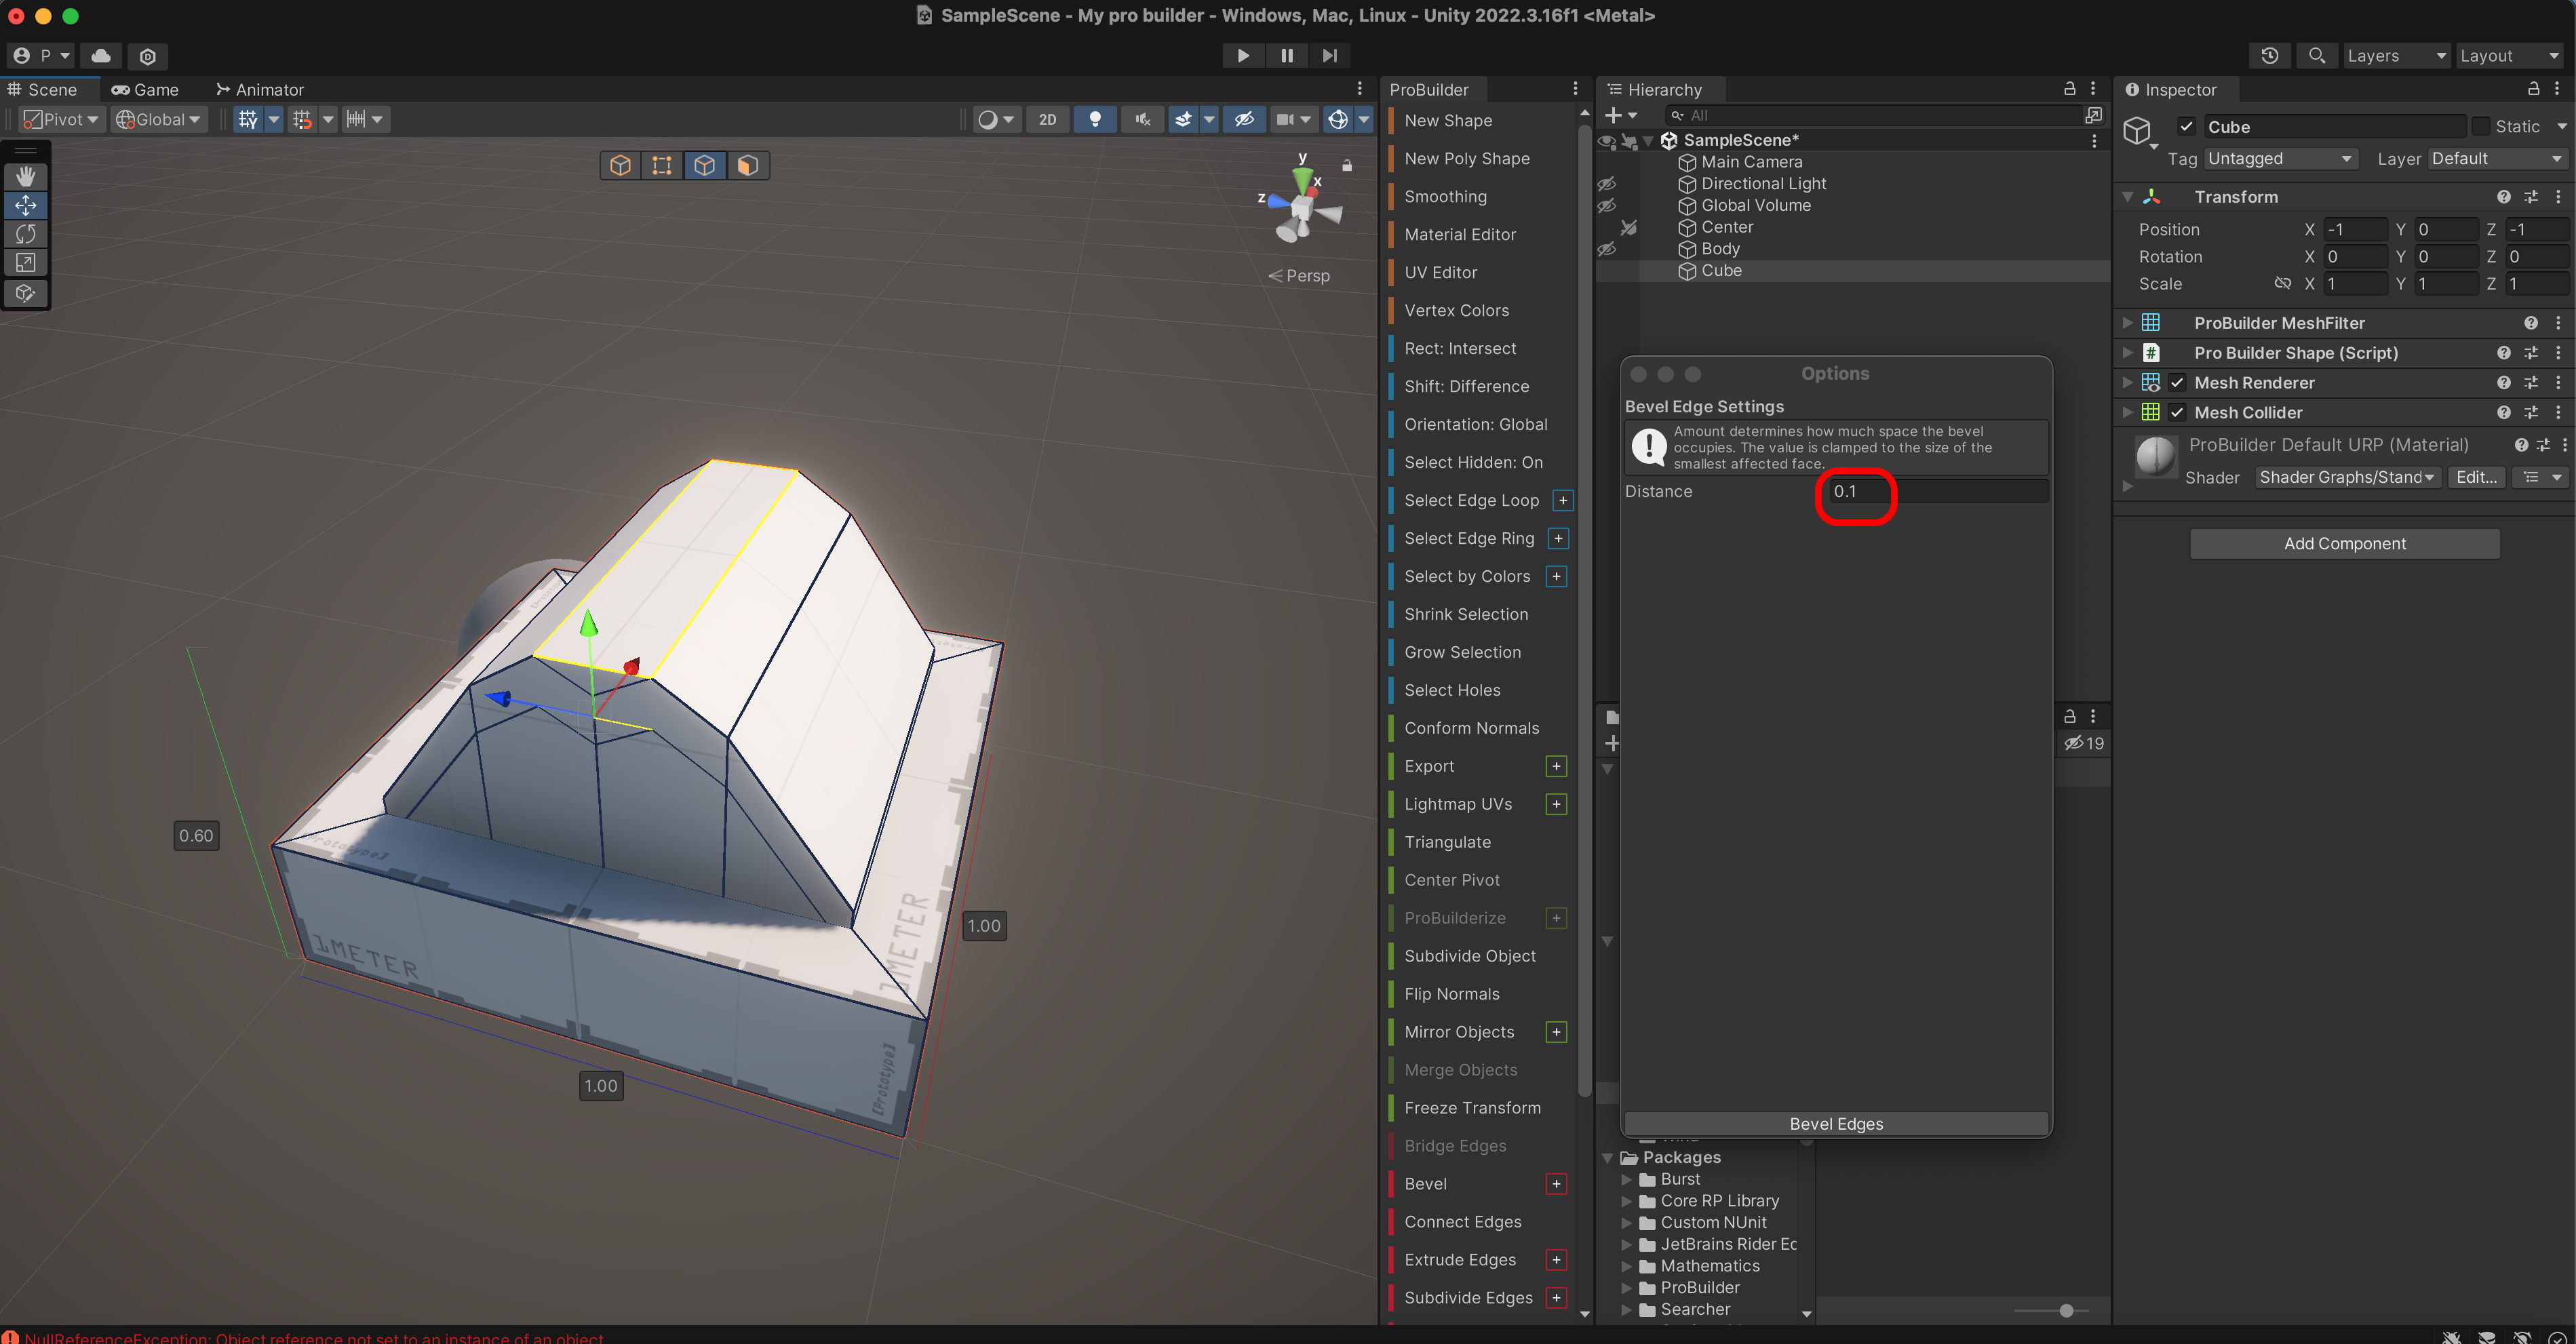The height and width of the screenshot is (1344, 2576).
Task: Select the Scale tool
Action: point(25,263)
